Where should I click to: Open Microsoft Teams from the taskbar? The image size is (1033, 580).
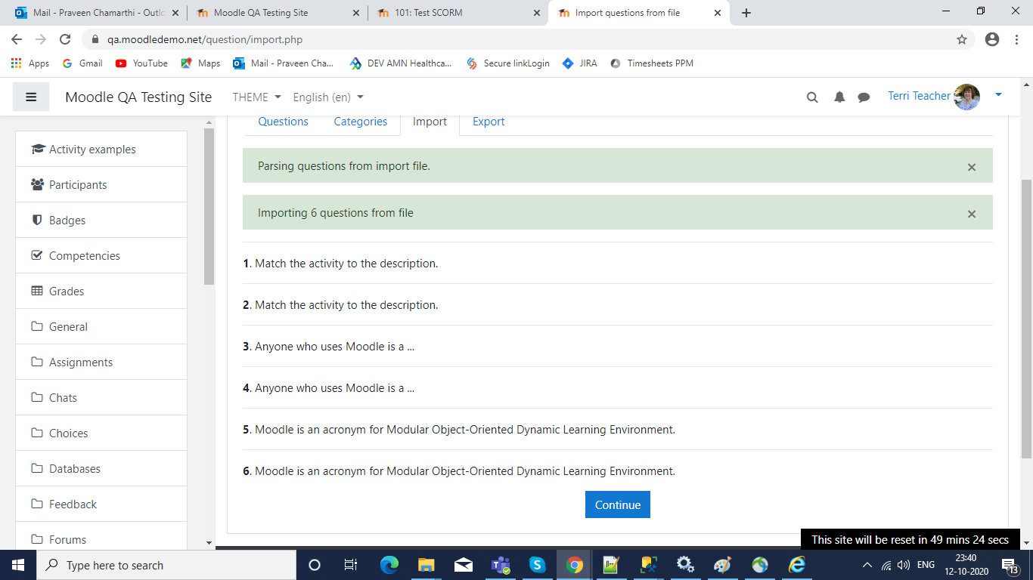coord(501,565)
